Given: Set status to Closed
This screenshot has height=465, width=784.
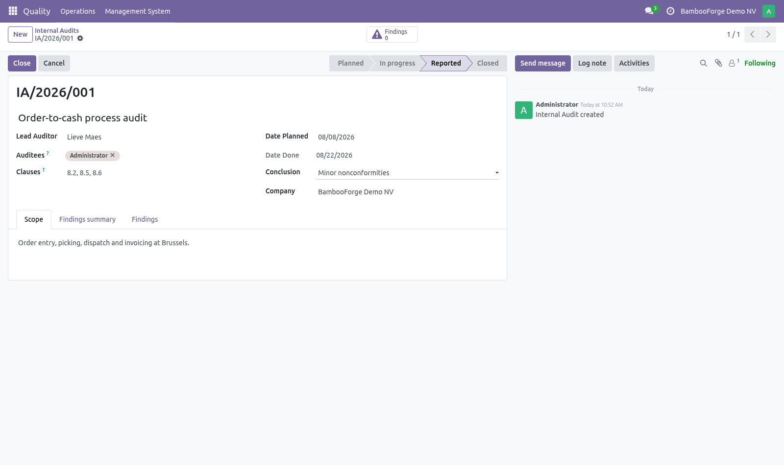Looking at the screenshot, I should [488, 63].
